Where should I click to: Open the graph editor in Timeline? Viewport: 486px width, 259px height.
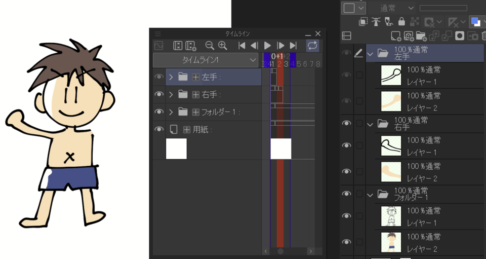click(x=158, y=46)
